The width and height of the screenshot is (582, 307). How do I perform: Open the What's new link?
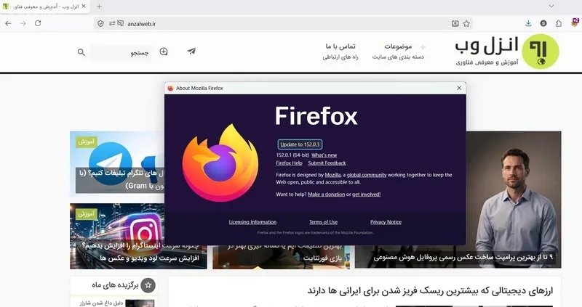324,155
